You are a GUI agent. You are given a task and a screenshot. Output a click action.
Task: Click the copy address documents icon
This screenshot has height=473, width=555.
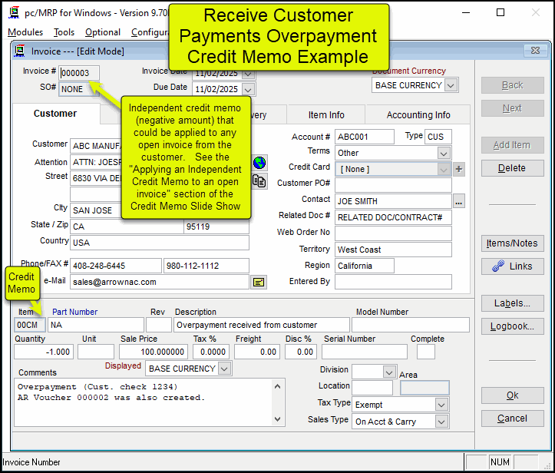pyautogui.click(x=259, y=181)
